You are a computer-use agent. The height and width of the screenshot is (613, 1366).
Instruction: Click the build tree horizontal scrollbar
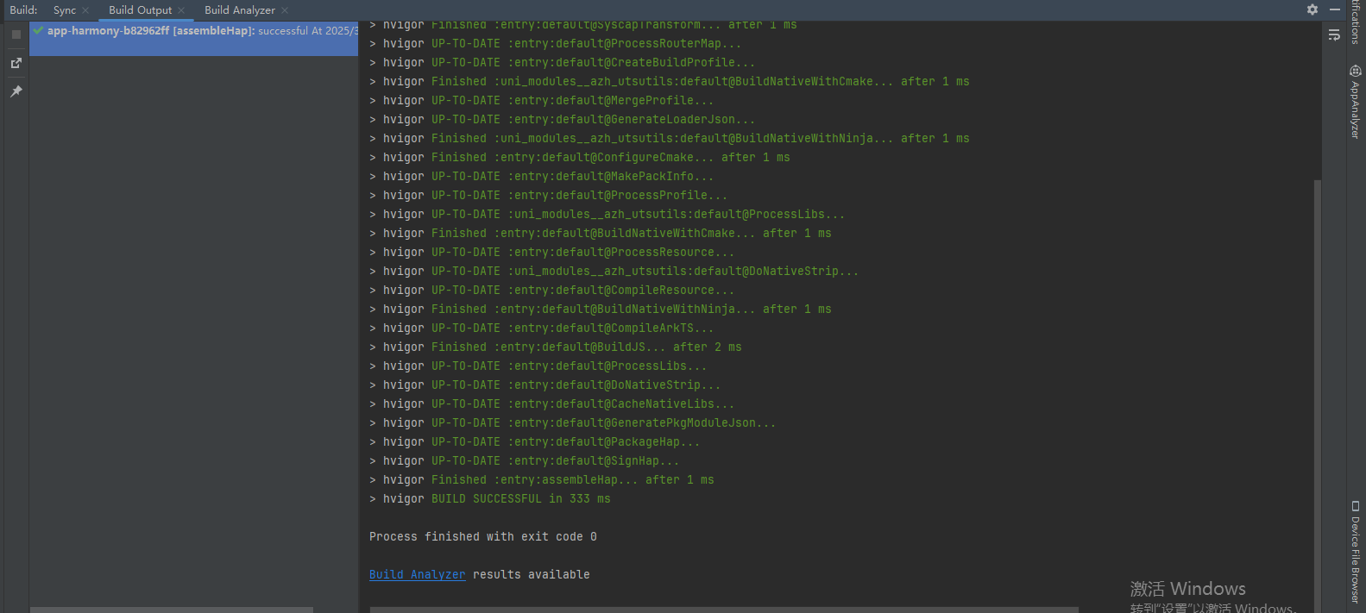pyautogui.click(x=172, y=610)
